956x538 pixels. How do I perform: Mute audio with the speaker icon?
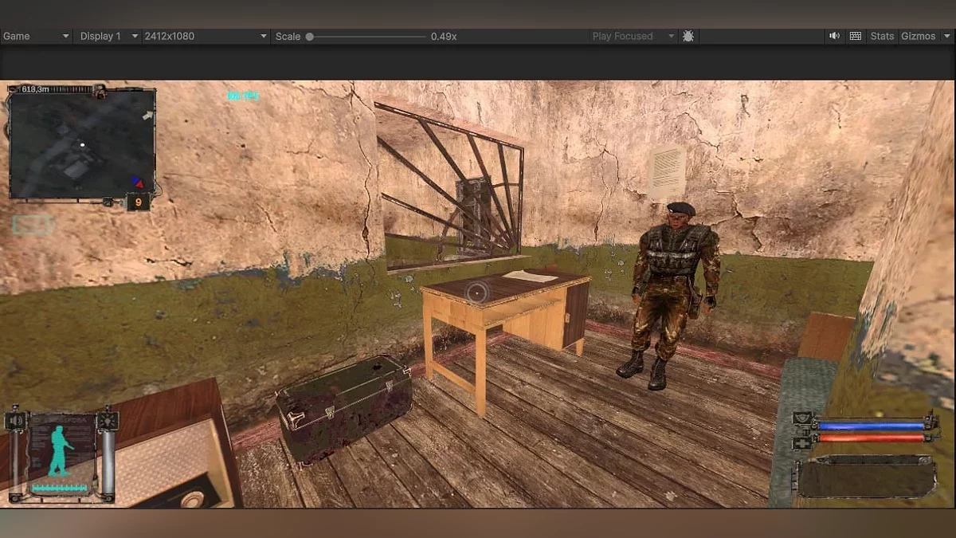point(834,36)
